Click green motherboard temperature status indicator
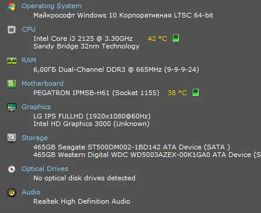The image size is (261, 213). click(x=196, y=92)
